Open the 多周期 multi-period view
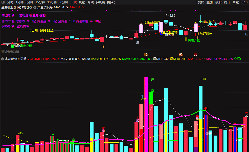This screenshot has height=152, width=249. (101, 2)
